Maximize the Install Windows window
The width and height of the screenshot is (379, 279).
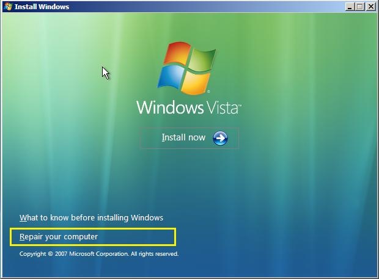(359, 7)
